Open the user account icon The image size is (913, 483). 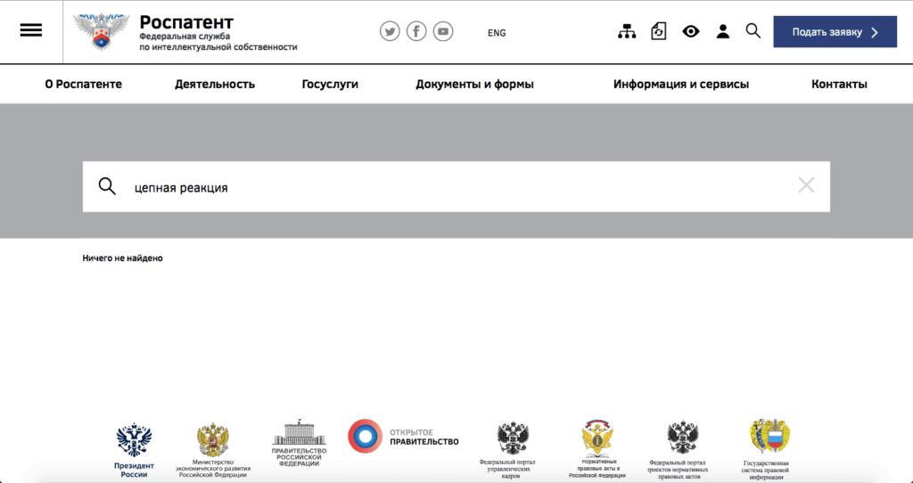tap(722, 31)
